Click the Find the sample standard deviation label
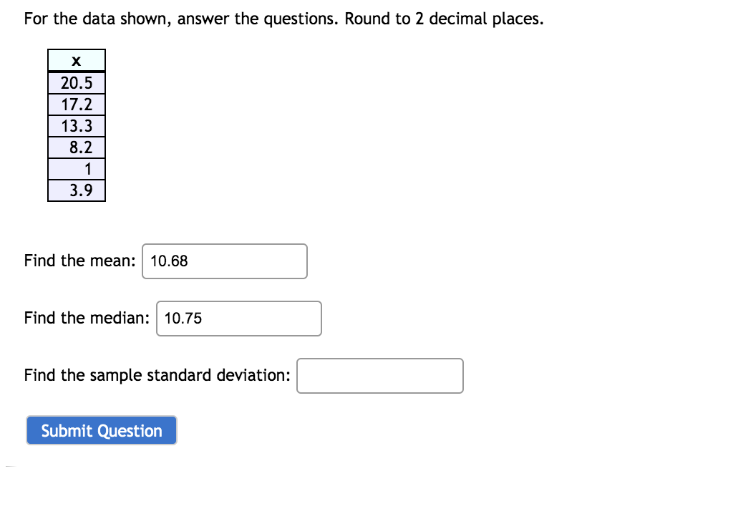 pyautogui.click(x=157, y=374)
